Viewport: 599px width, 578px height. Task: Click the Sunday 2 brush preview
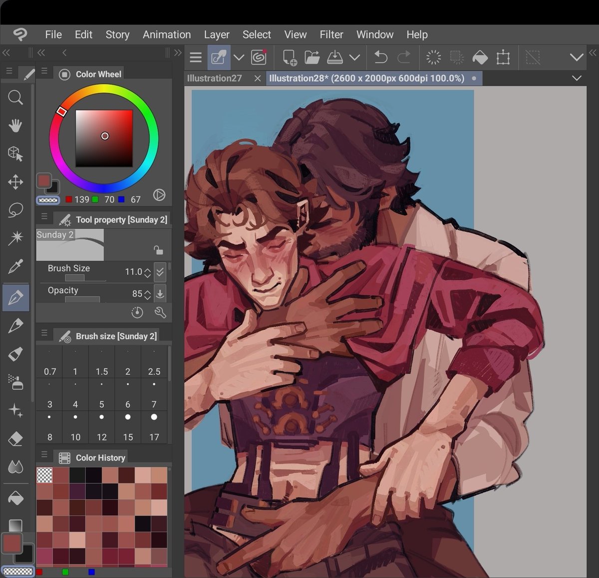70,245
